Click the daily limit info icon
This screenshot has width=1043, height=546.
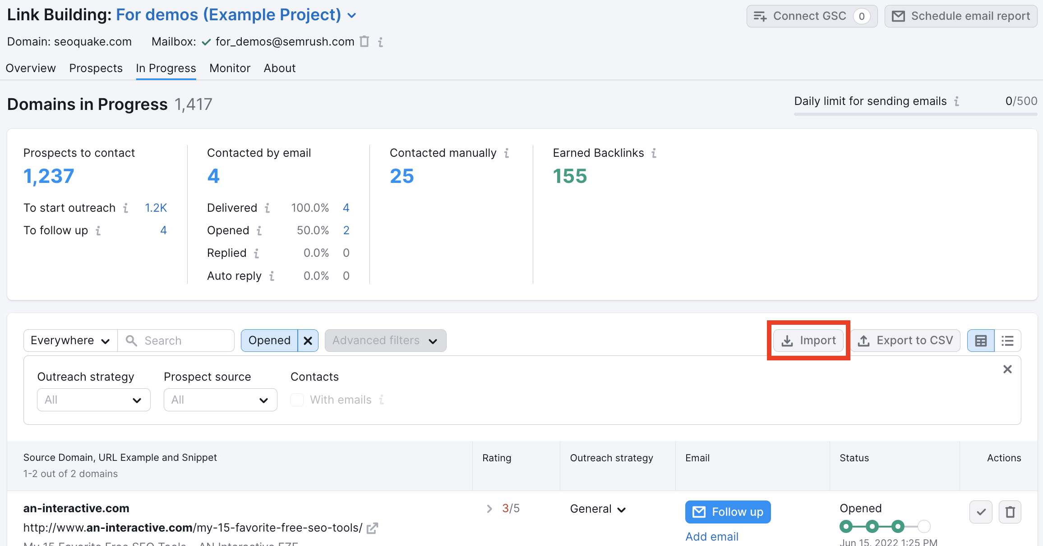956,101
